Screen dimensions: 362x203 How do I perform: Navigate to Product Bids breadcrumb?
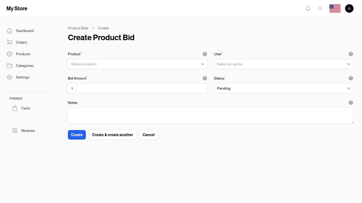tap(78, 28)
